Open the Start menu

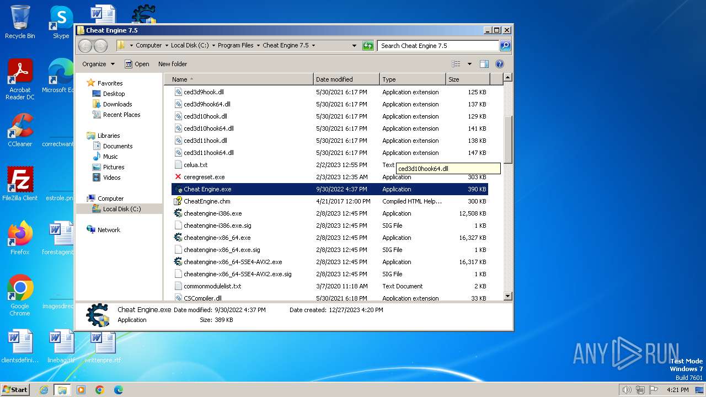pos(15,390)
